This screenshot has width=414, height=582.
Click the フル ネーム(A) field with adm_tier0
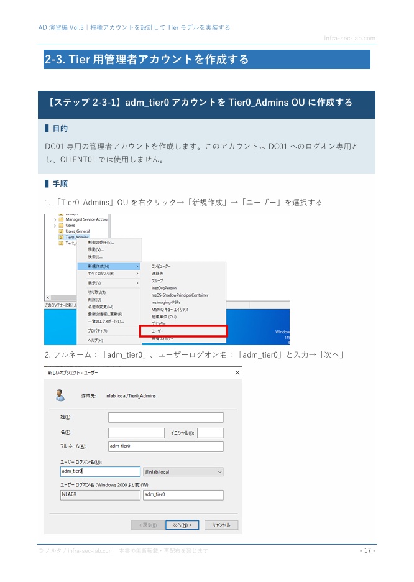(x=166, y=446)
